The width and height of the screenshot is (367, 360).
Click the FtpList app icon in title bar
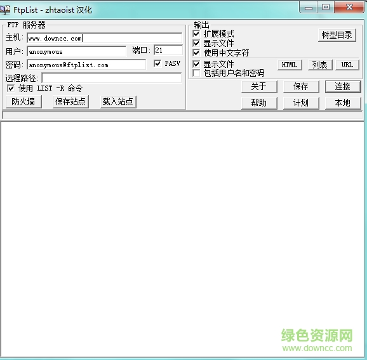click(5, 10)
